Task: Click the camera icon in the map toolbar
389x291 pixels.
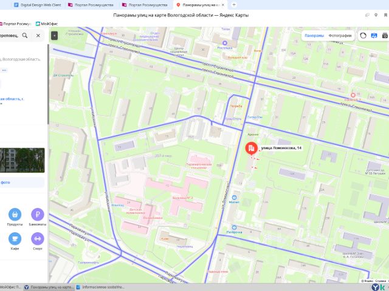Action: click(385, 36)
